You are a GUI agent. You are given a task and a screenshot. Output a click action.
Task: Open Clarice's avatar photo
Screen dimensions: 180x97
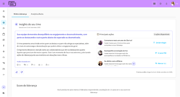point(100,43)
